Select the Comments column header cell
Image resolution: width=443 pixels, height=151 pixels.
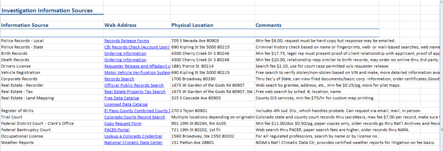[268, 25]
